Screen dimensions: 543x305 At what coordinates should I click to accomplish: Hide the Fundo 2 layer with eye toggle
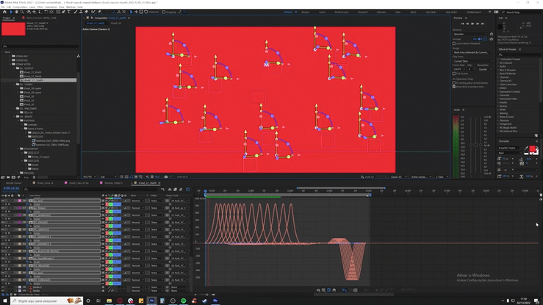click(3, 287)
